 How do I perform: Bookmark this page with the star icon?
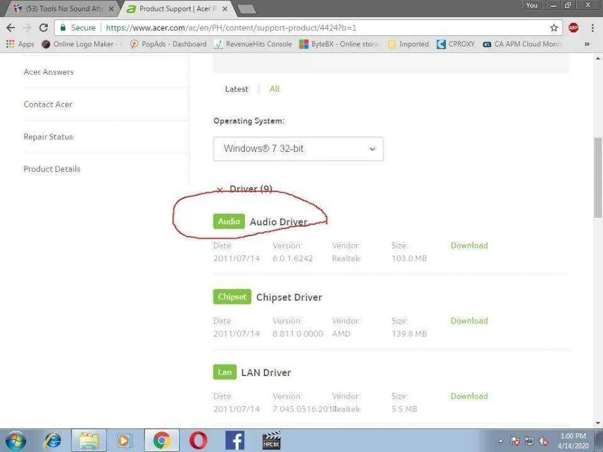[554, 28]
